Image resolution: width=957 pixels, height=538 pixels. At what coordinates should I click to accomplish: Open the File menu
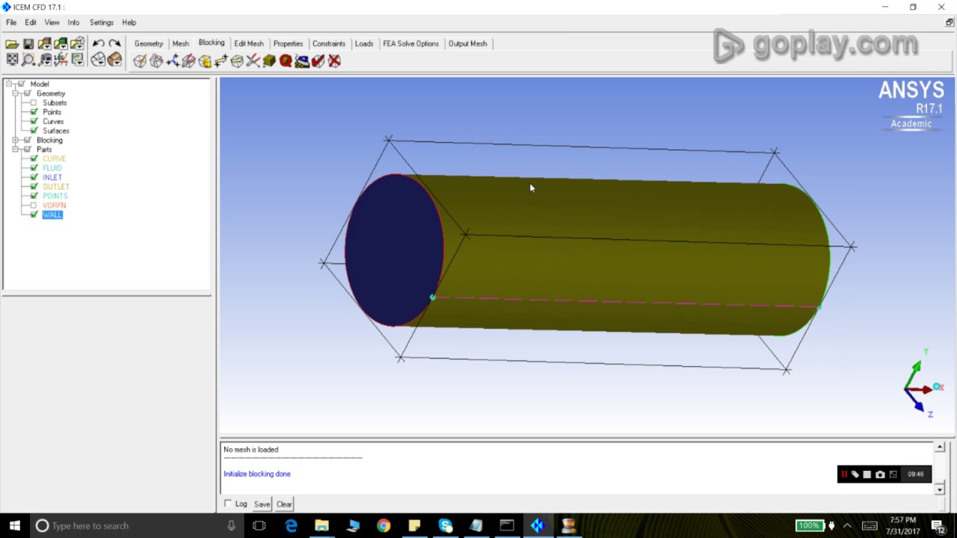click(11, 22)
